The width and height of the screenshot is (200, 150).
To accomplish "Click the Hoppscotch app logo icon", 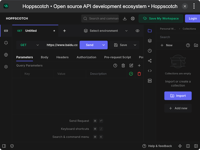I will coord(6,6).
